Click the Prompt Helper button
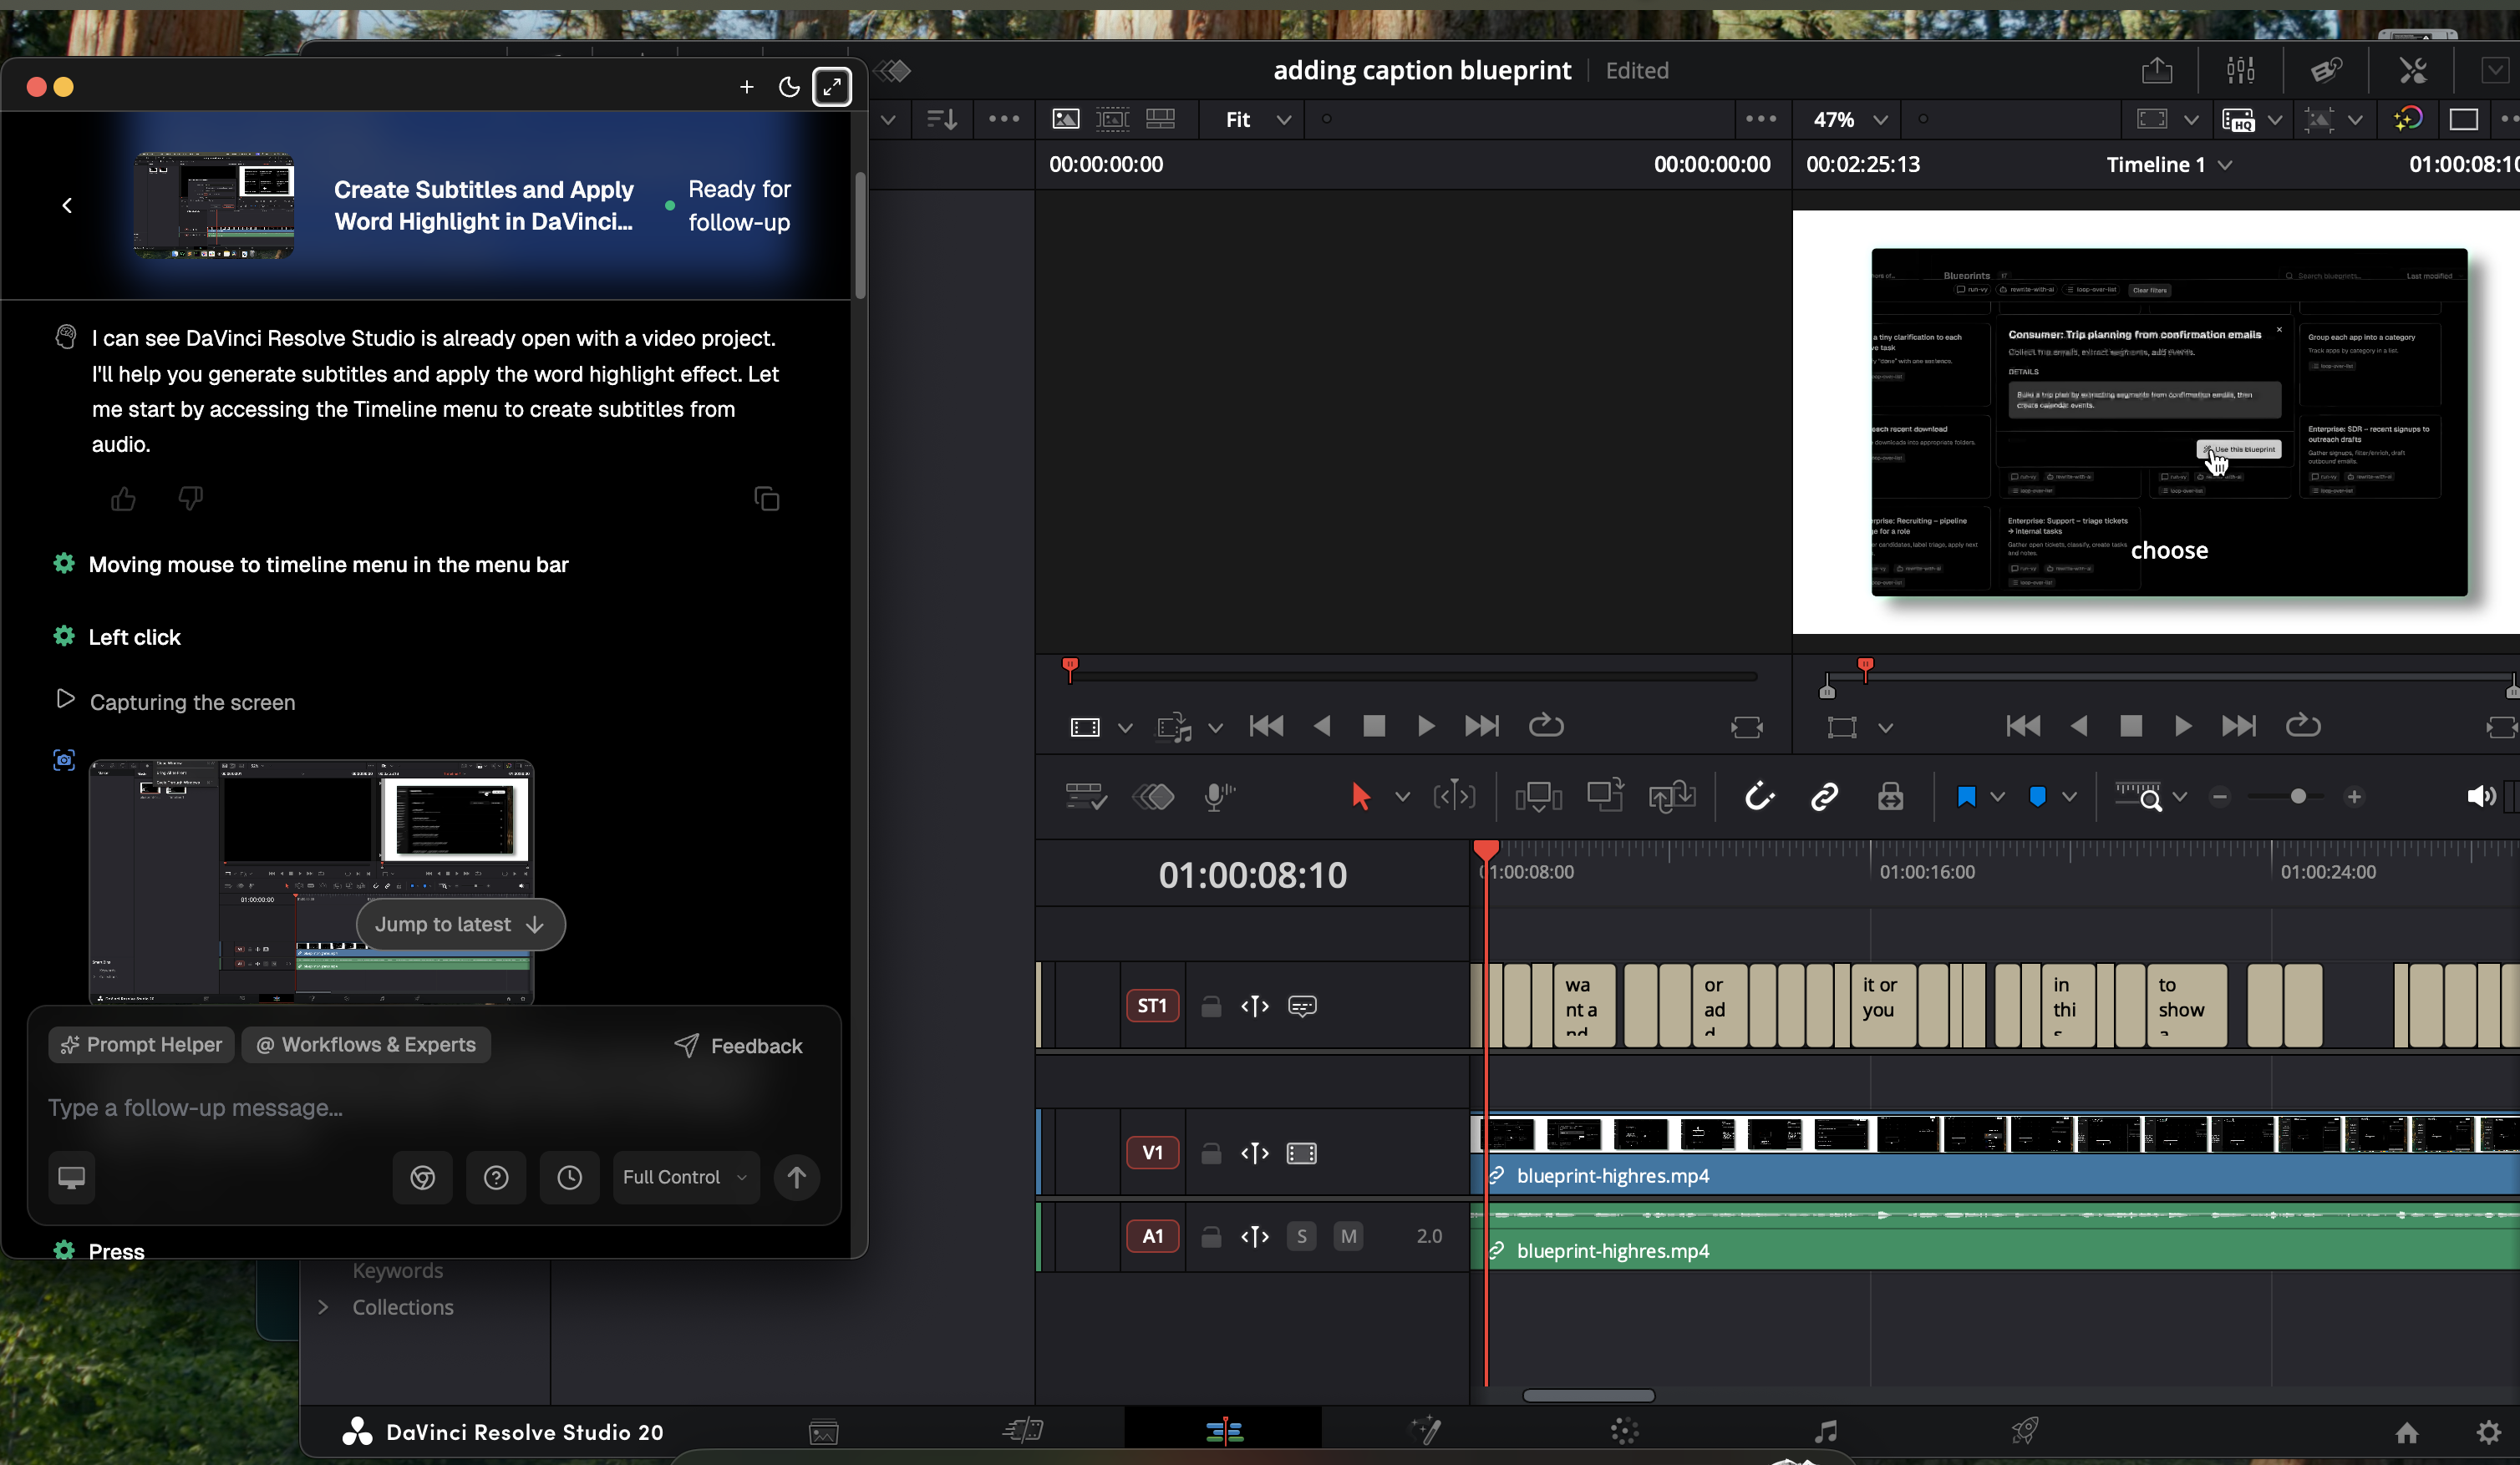 tap(141, 1044)
